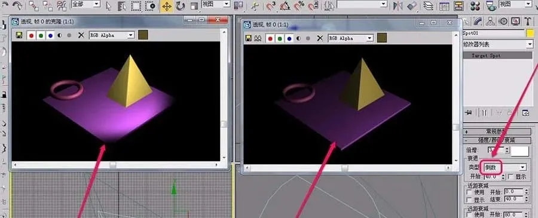Image resolution: width=538 pixels, height=218 pixels.
Task: Collapse the 强度/颜色/衰减 rollout
Action: click(497, 140)
